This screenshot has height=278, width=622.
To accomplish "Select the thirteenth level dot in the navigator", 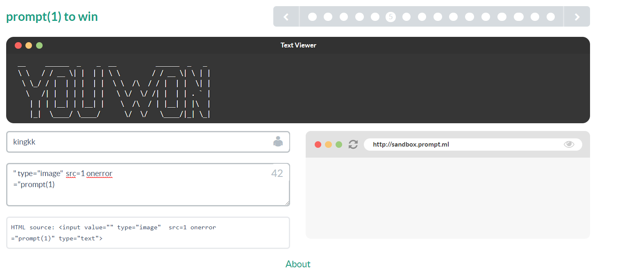I will point(502,17).
